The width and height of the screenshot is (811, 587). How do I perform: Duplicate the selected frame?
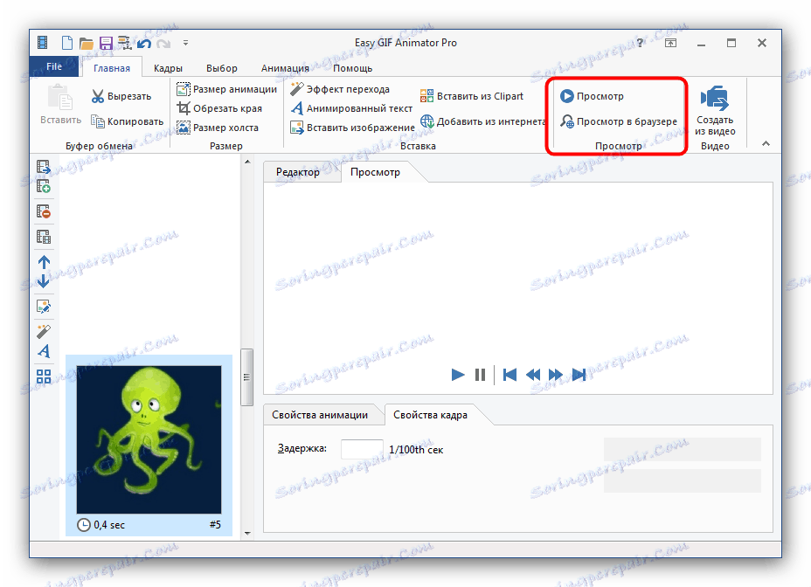tap(42, 234)
